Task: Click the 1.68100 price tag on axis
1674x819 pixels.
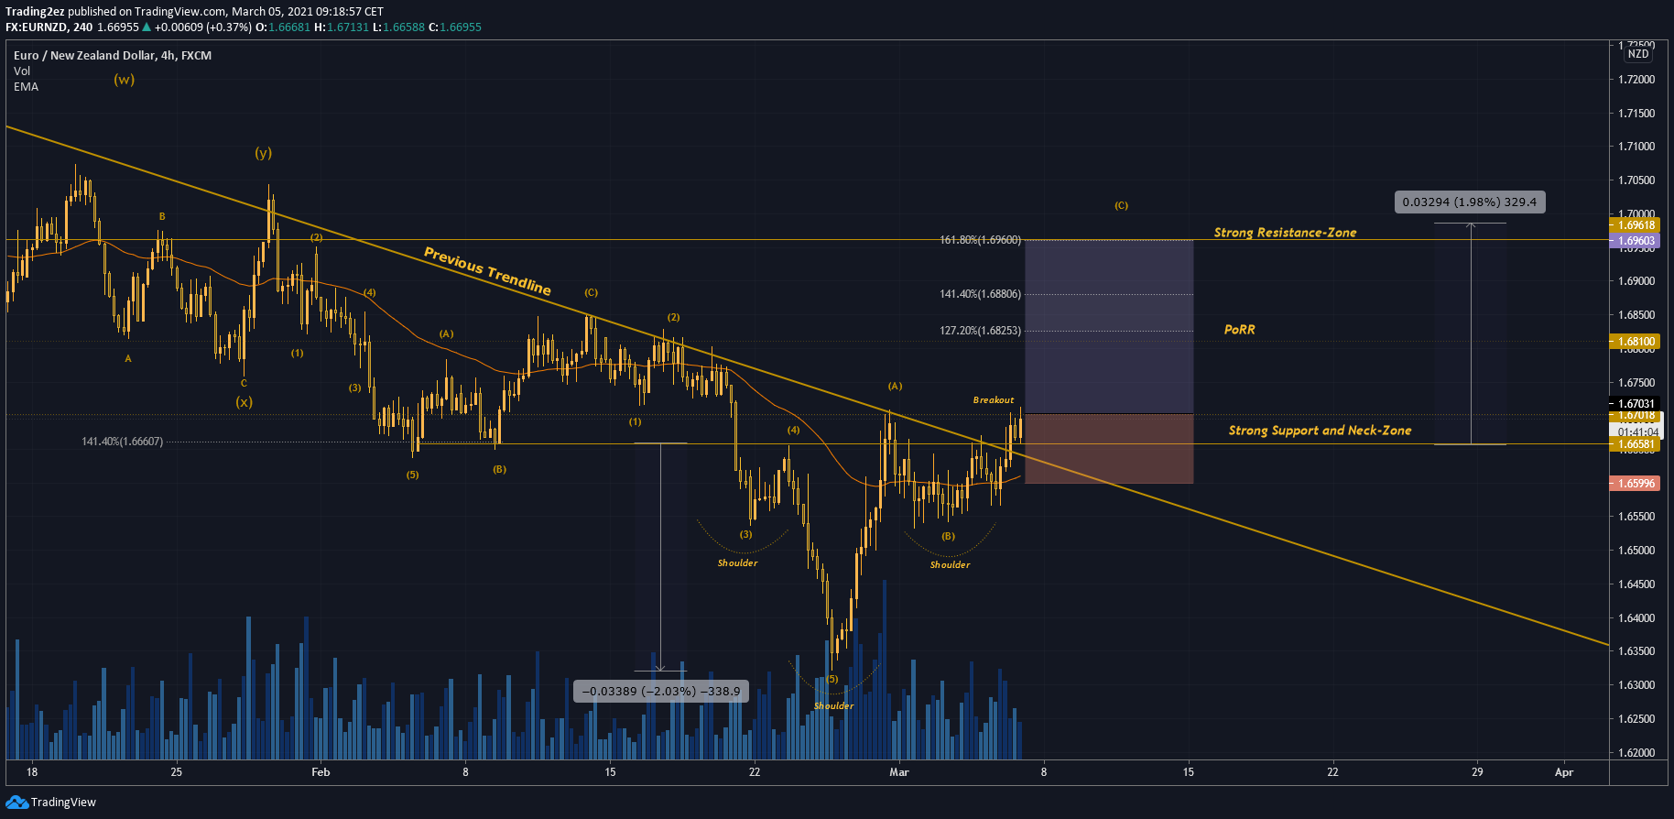Action: [x=1635, y=342]
